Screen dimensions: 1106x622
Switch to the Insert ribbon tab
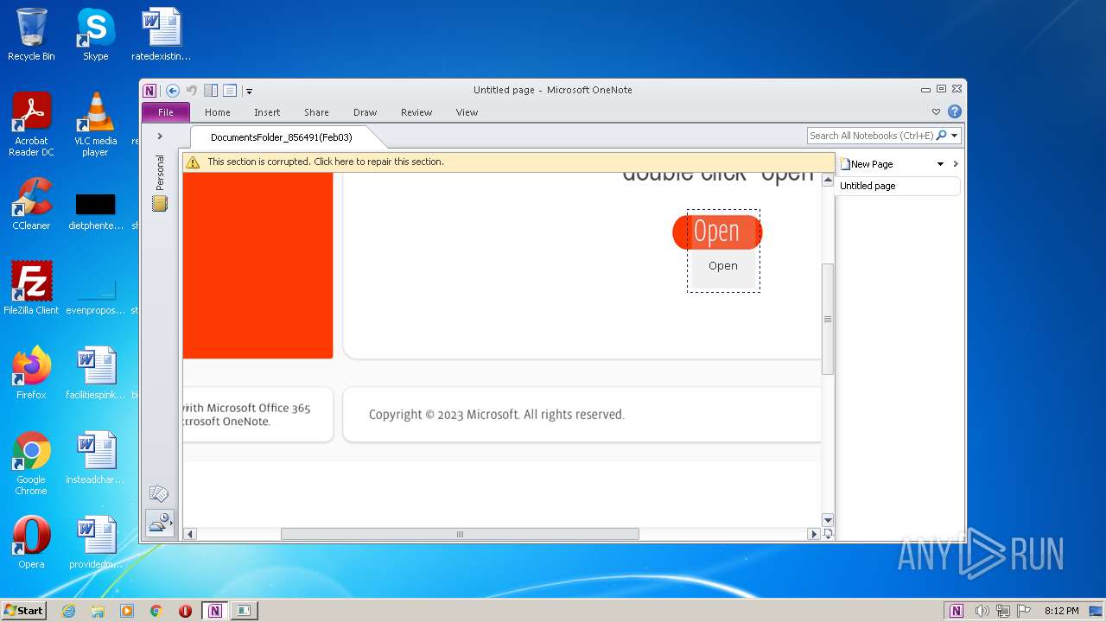tap(267, 112)
